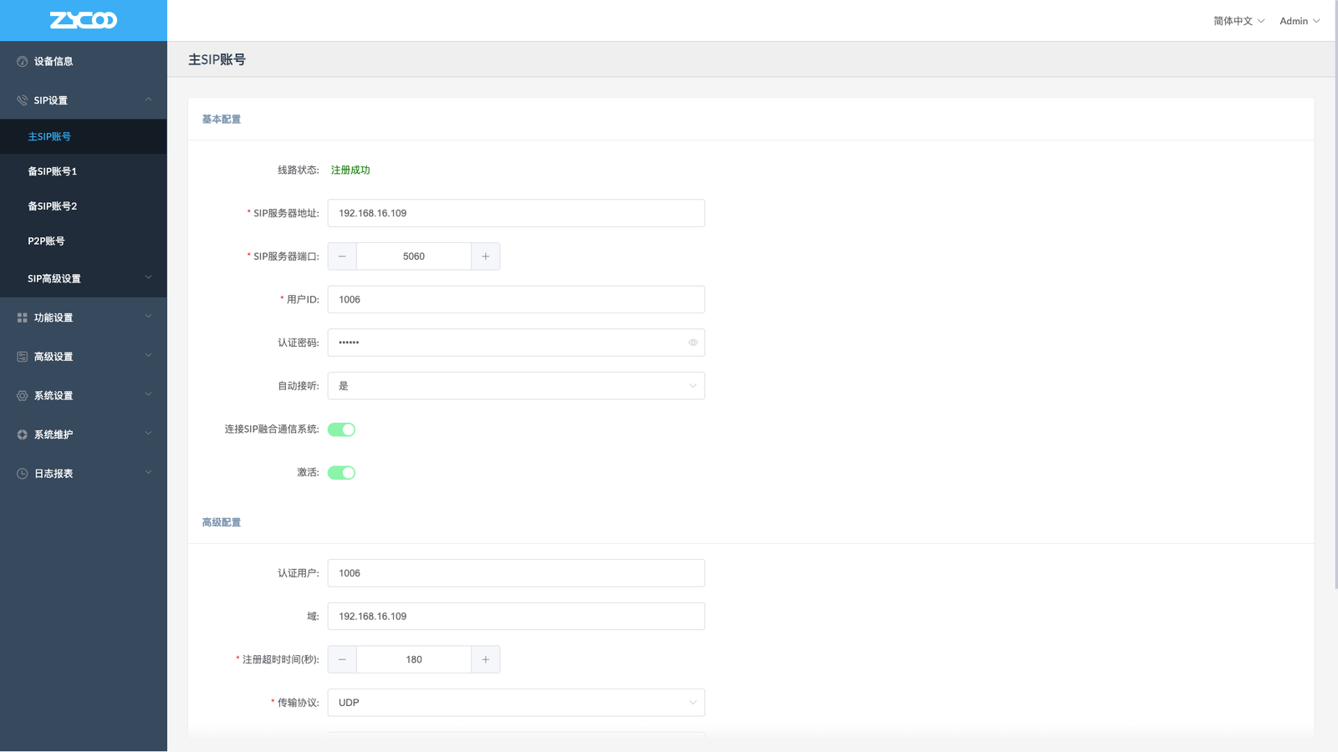The image size is (1338, 752).
Task: Show the 认证密码 password with eye icon
Action: (692, 343)
